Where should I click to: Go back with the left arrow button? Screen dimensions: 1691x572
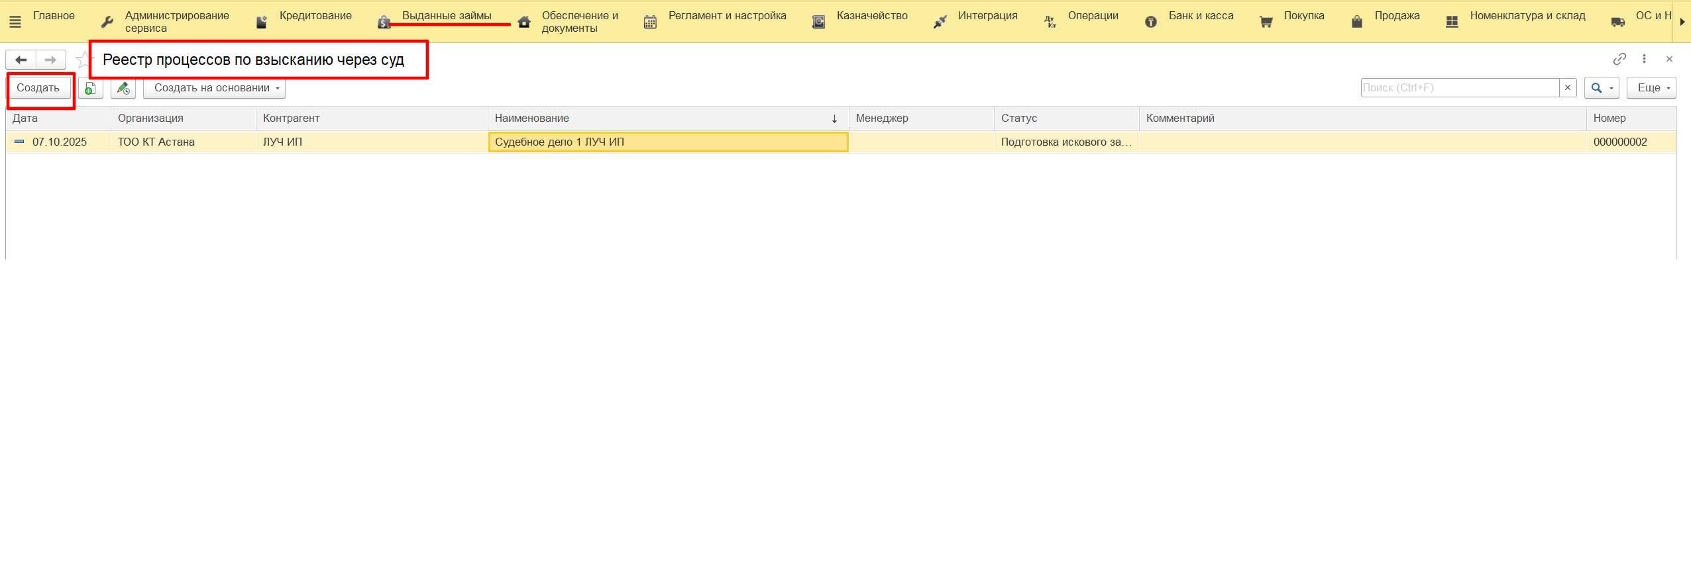coord(21,60)
